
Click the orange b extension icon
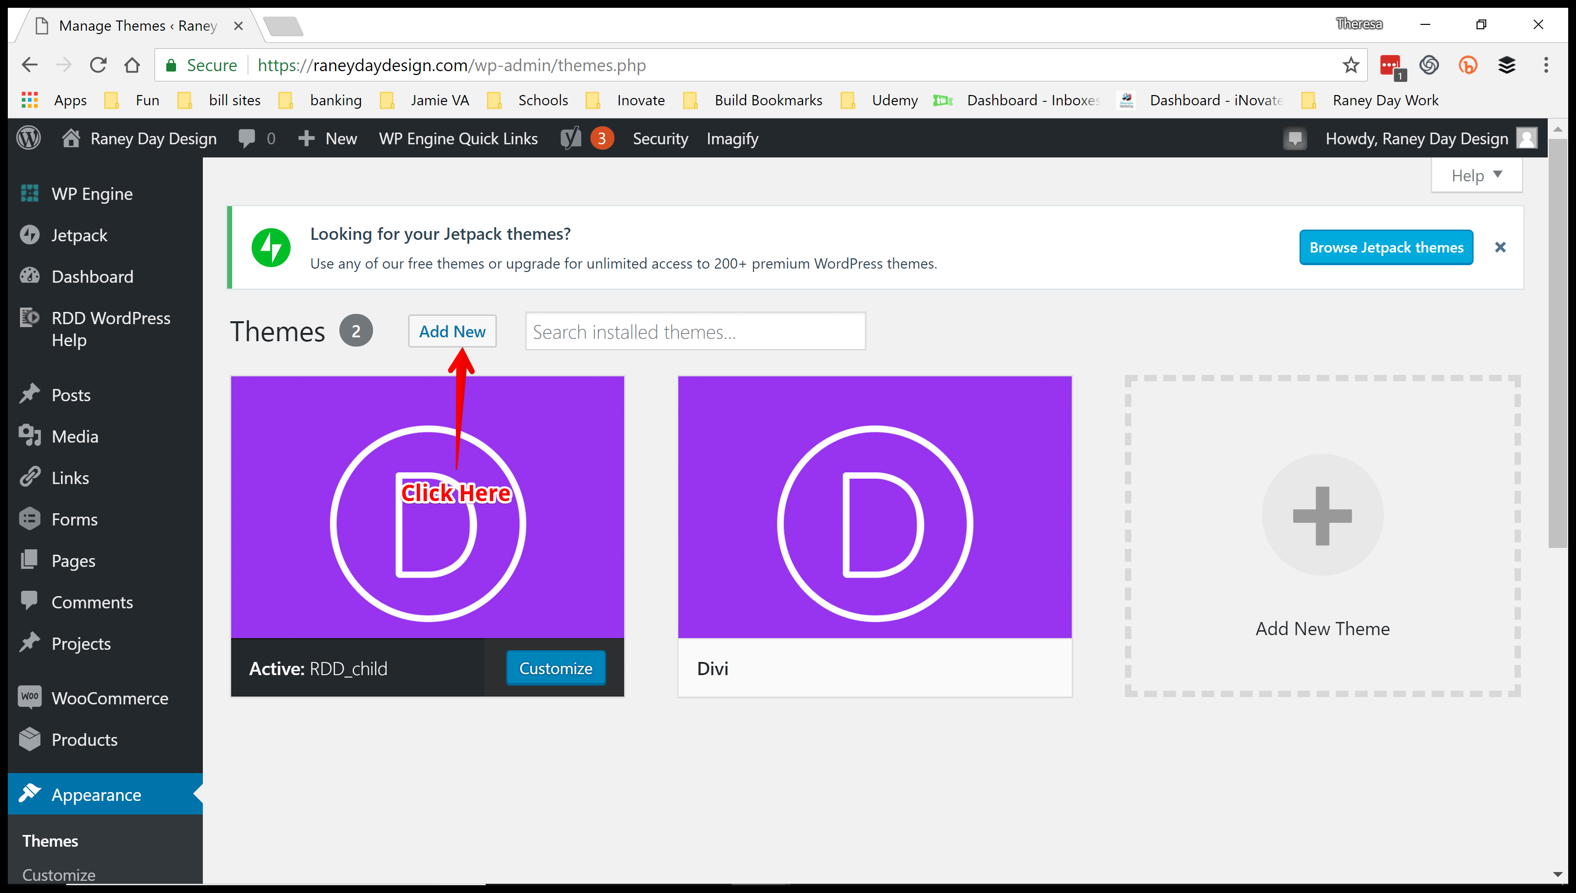[x=1468, y=65]
